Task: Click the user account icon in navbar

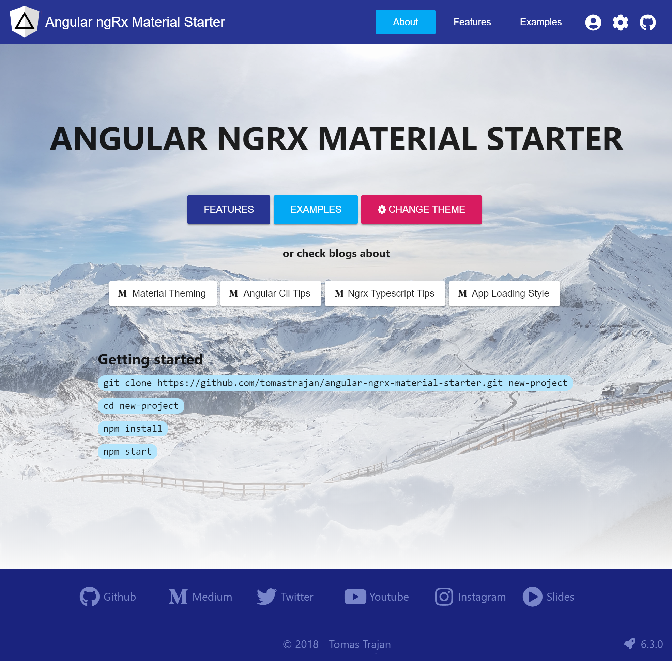Action: click(593, 22)
